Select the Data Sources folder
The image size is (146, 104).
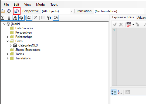coord(24,28)
